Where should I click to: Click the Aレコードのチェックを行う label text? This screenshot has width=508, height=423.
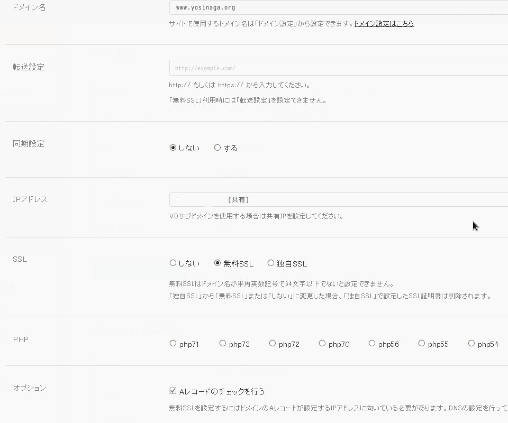222,392
